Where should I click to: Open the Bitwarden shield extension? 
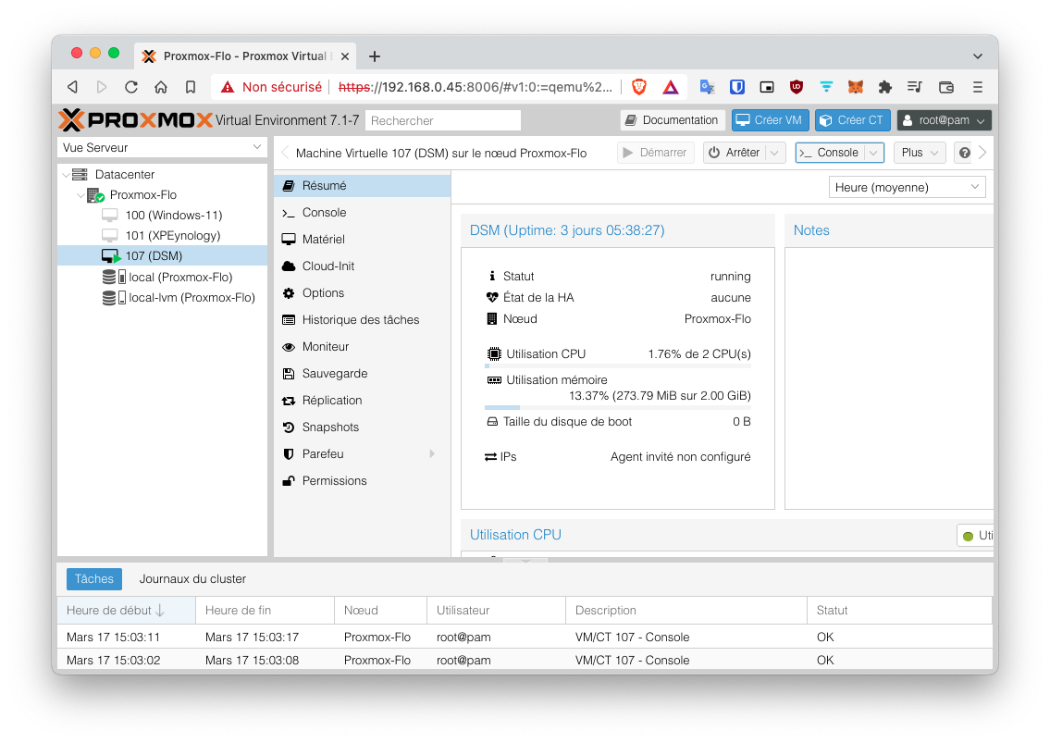736,87
